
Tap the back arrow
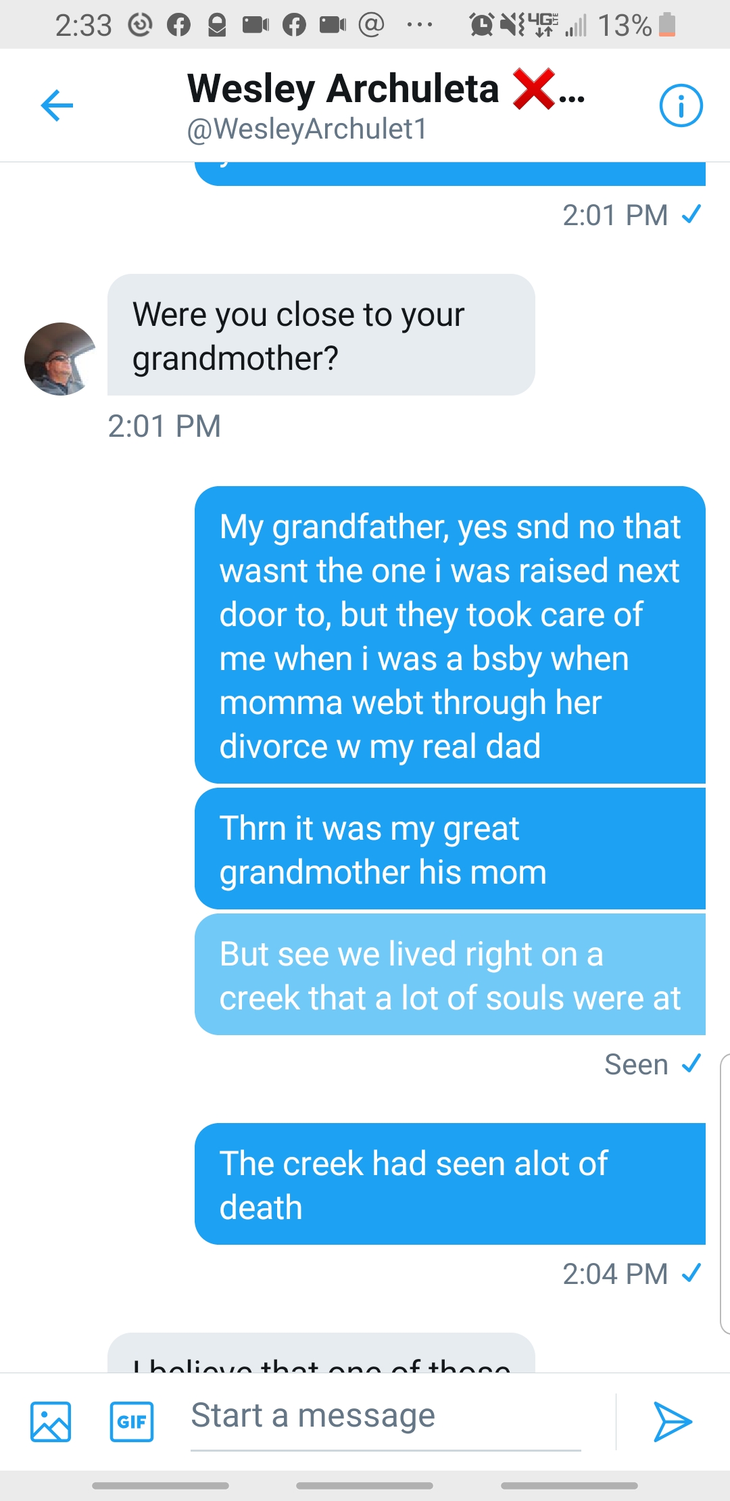click(x=57, y=105)
